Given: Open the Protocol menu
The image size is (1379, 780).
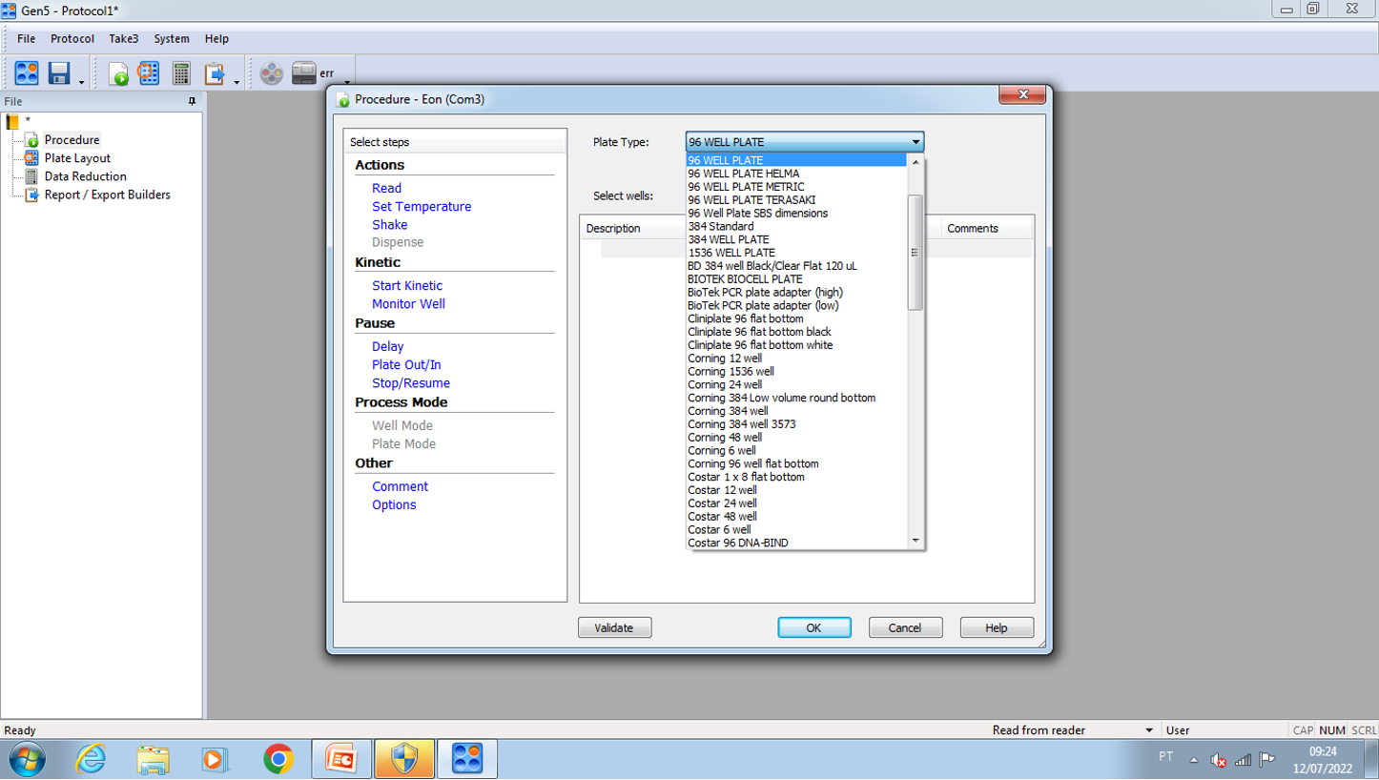Looking at the screenshot, I should (72, 39).
